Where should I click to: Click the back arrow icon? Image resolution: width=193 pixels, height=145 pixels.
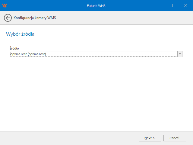click(x=8, y=18)
